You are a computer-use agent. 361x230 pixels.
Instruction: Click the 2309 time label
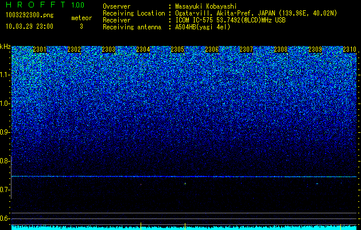(x=315, y=49)
